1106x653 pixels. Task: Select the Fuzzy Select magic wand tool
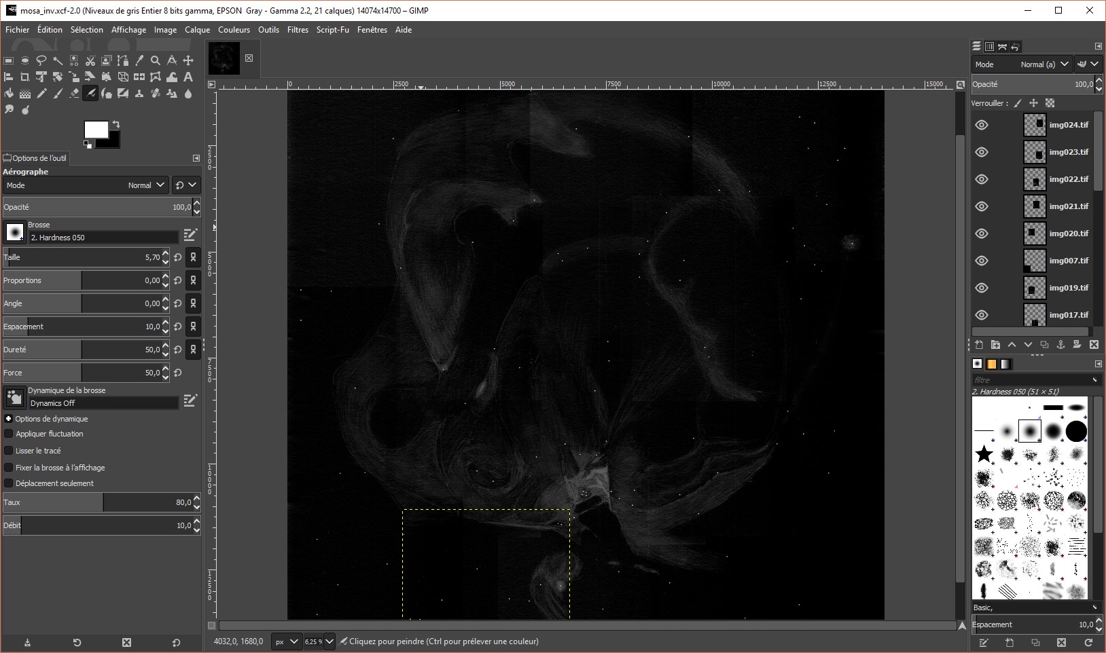pyautogui.click(x=58, y=60)
